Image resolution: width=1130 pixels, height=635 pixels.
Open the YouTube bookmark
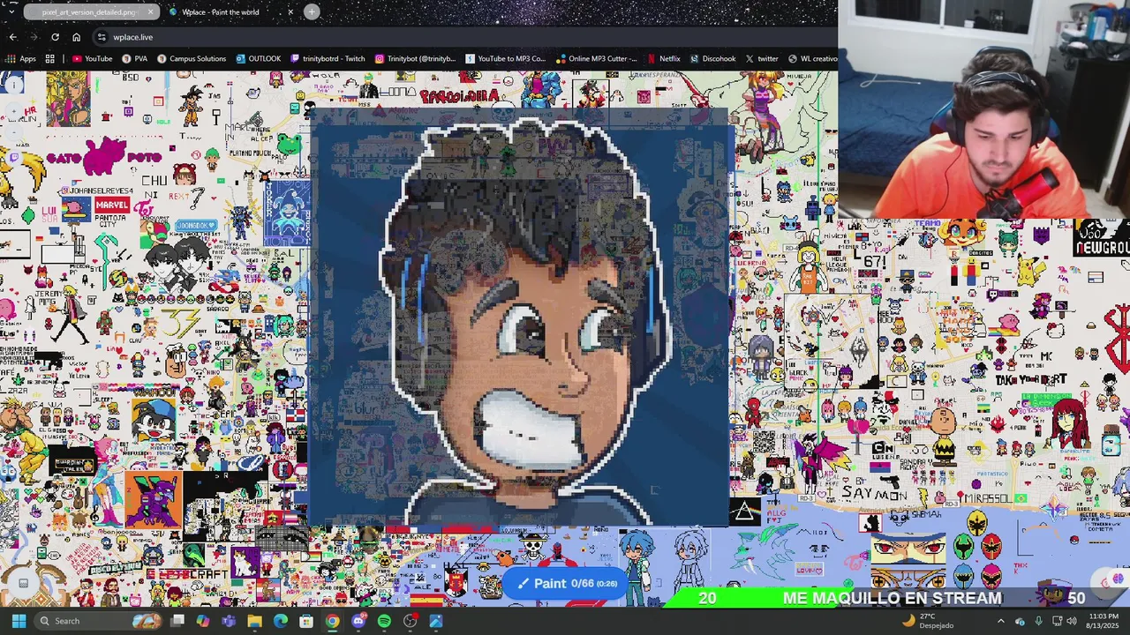tap(92, 59)
